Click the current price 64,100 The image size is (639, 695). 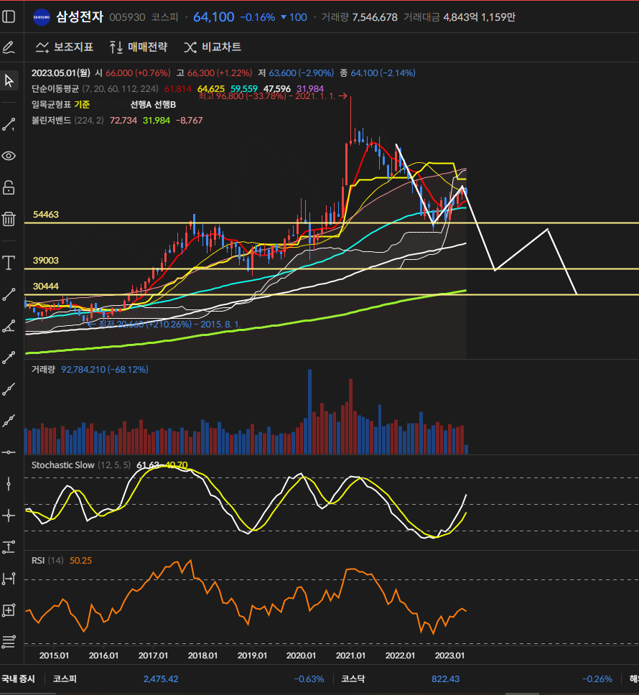[x=213, y=17]
